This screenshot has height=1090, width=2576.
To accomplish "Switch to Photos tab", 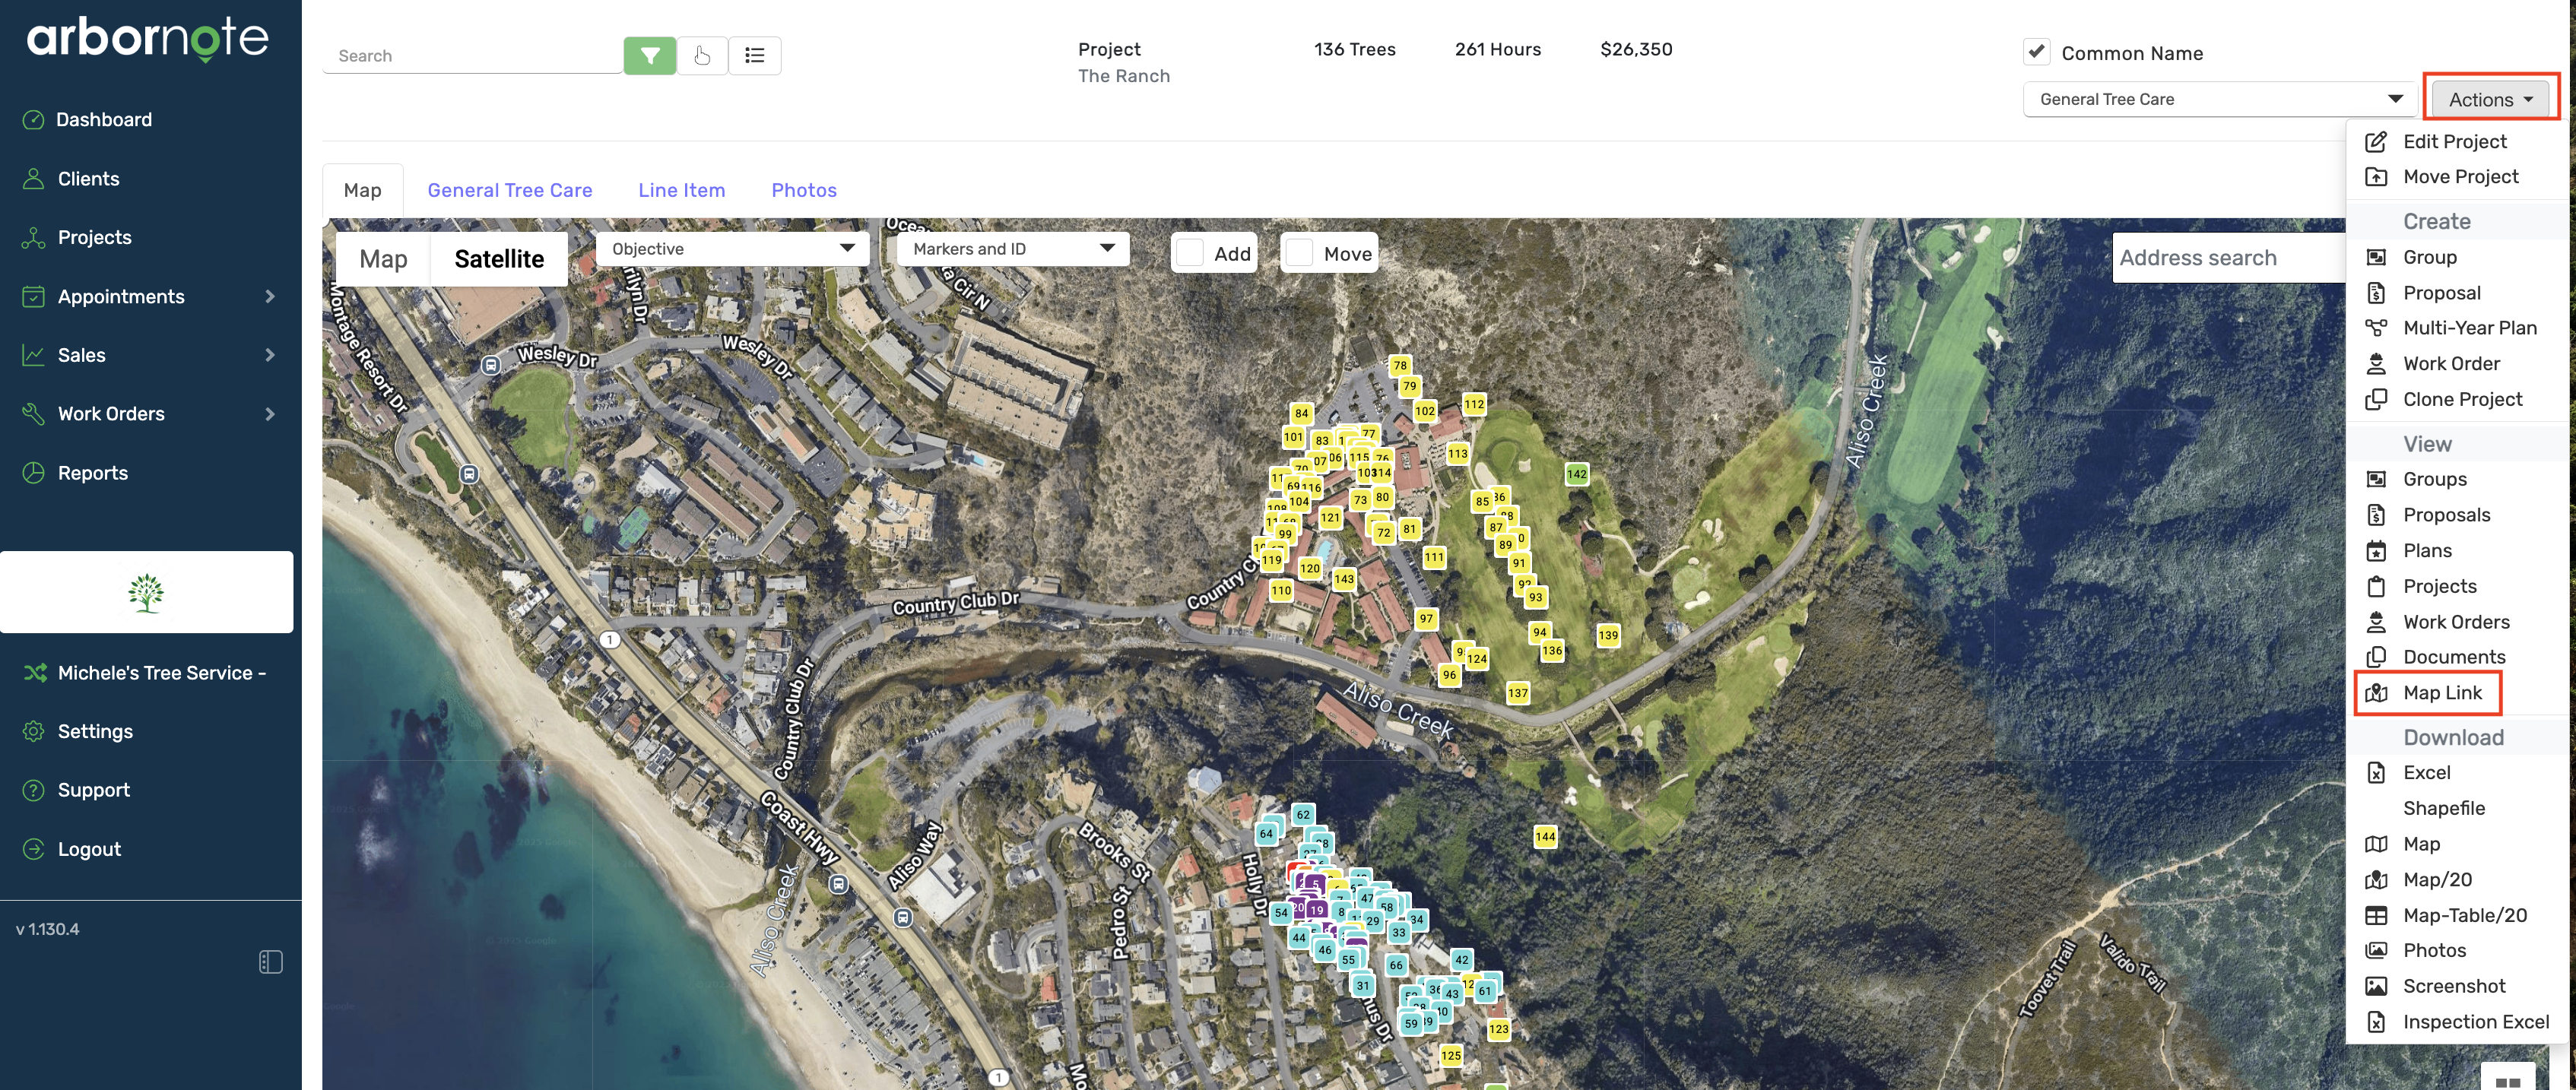I will [x=804, y=190].
